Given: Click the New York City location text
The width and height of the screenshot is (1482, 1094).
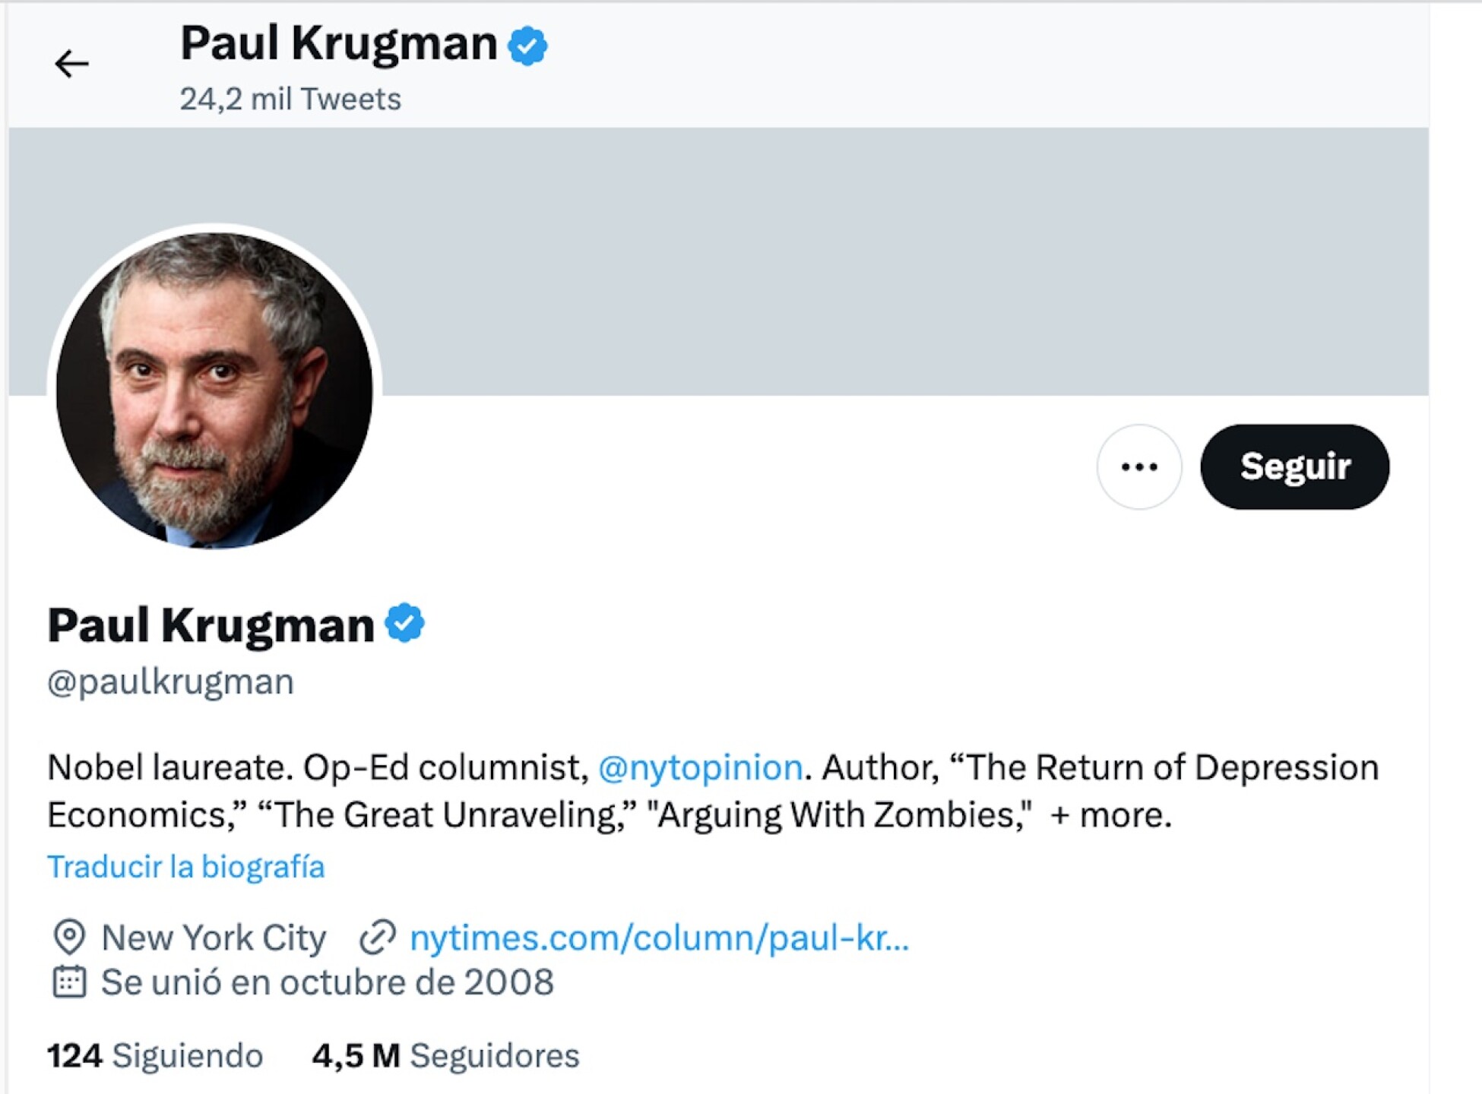Looking at the screenshot, I should 214,937.
